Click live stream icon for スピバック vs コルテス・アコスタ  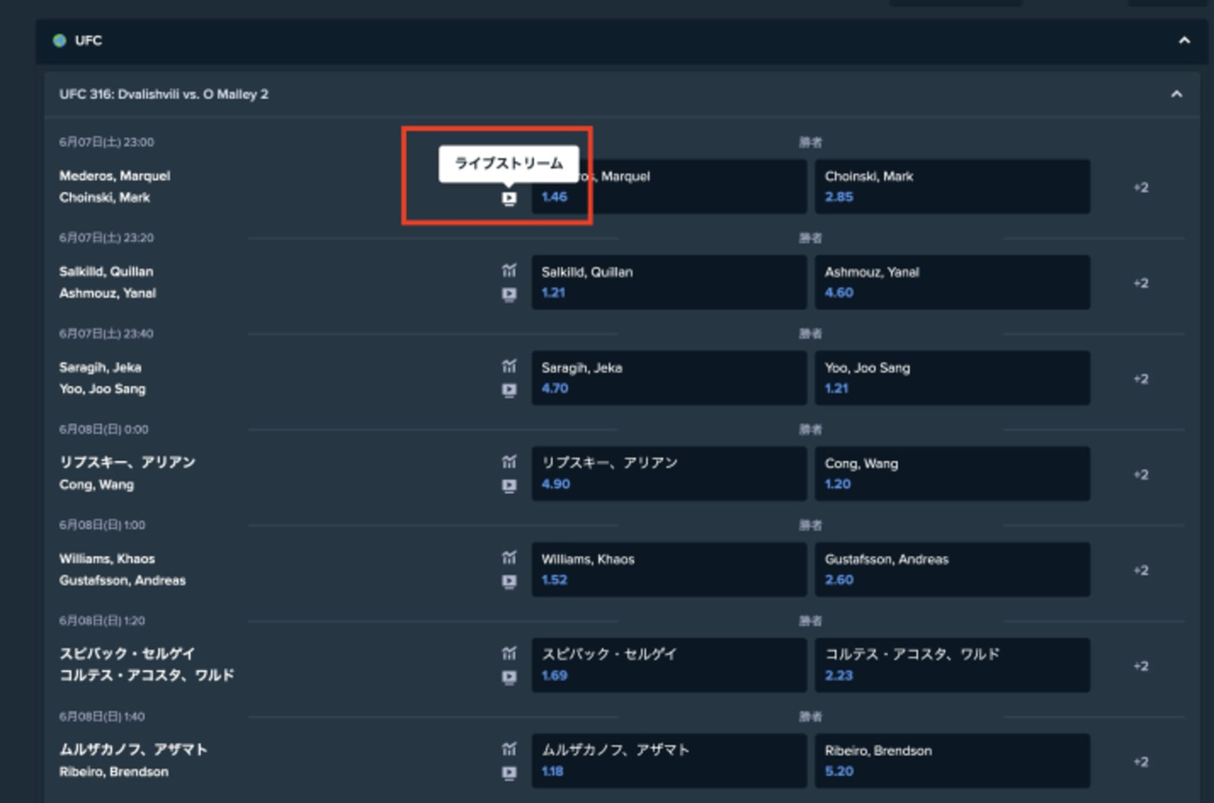pos(509,677)
